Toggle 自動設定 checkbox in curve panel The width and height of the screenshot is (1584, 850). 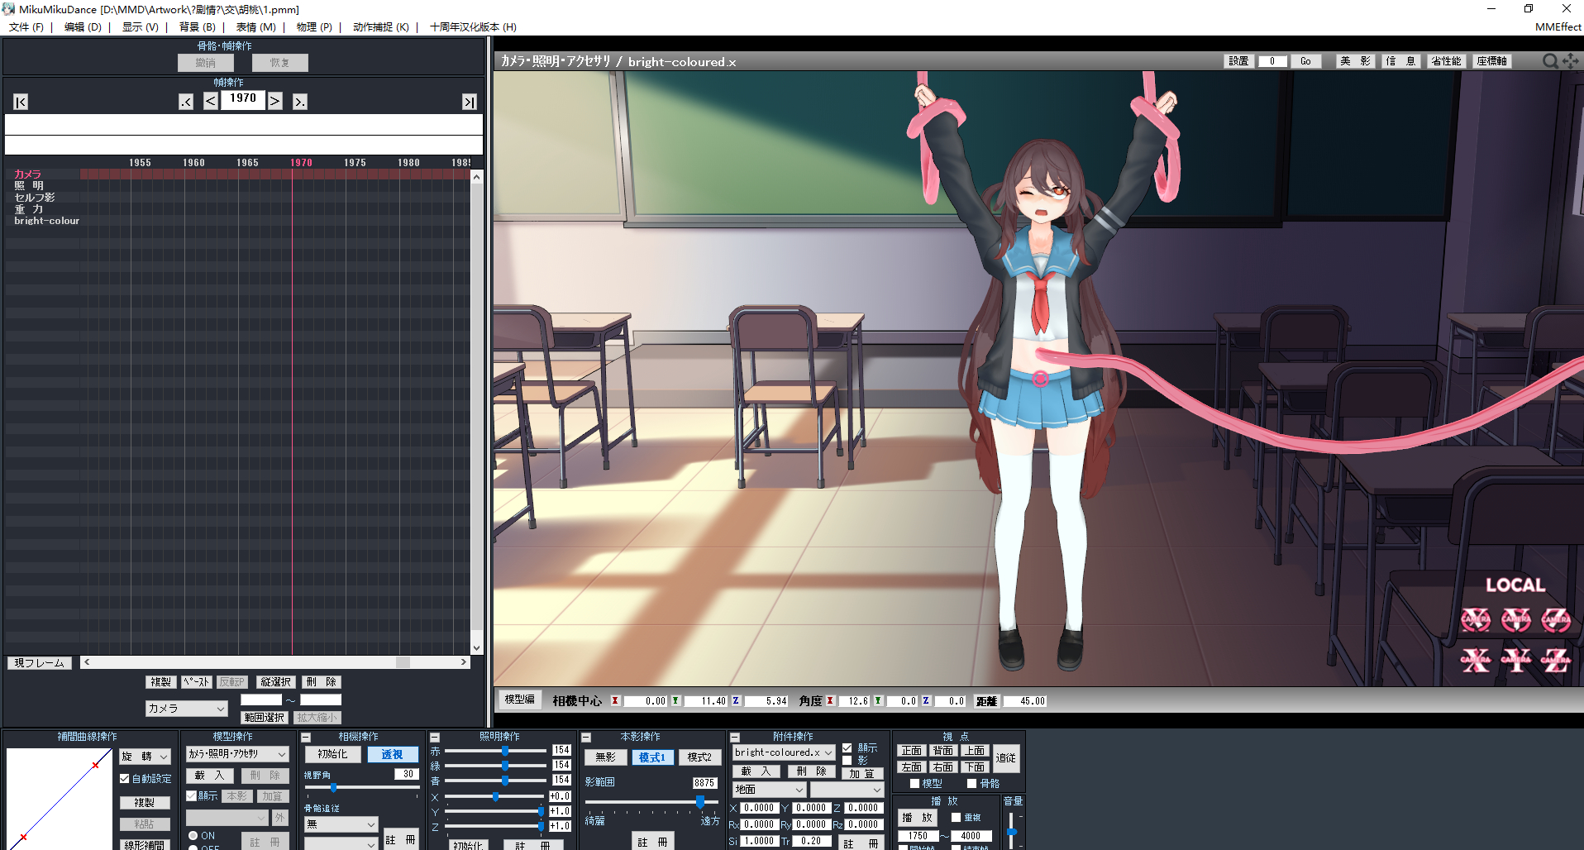pyautogui.click(x=125, y=779)
